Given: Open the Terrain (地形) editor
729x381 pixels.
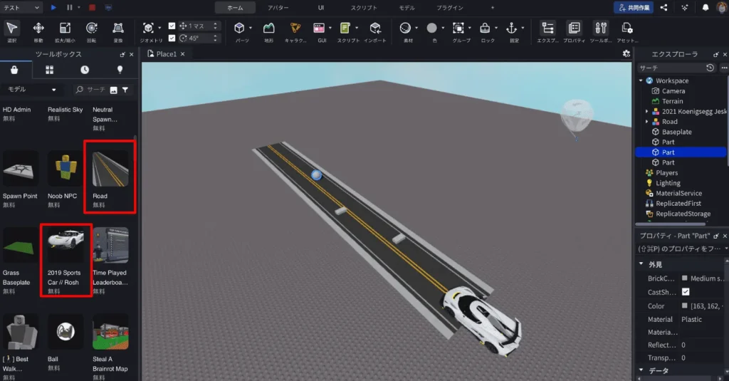Looking at the screenshot, I should 268,28.
